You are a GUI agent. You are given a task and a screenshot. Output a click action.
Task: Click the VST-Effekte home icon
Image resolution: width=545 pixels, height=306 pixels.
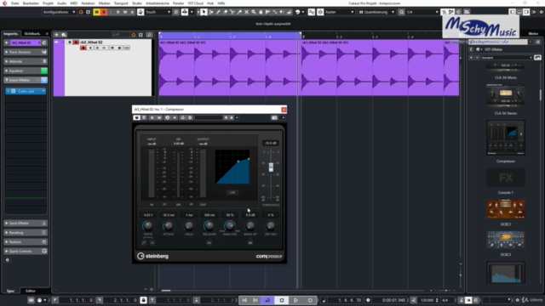(x=478, y=49)
